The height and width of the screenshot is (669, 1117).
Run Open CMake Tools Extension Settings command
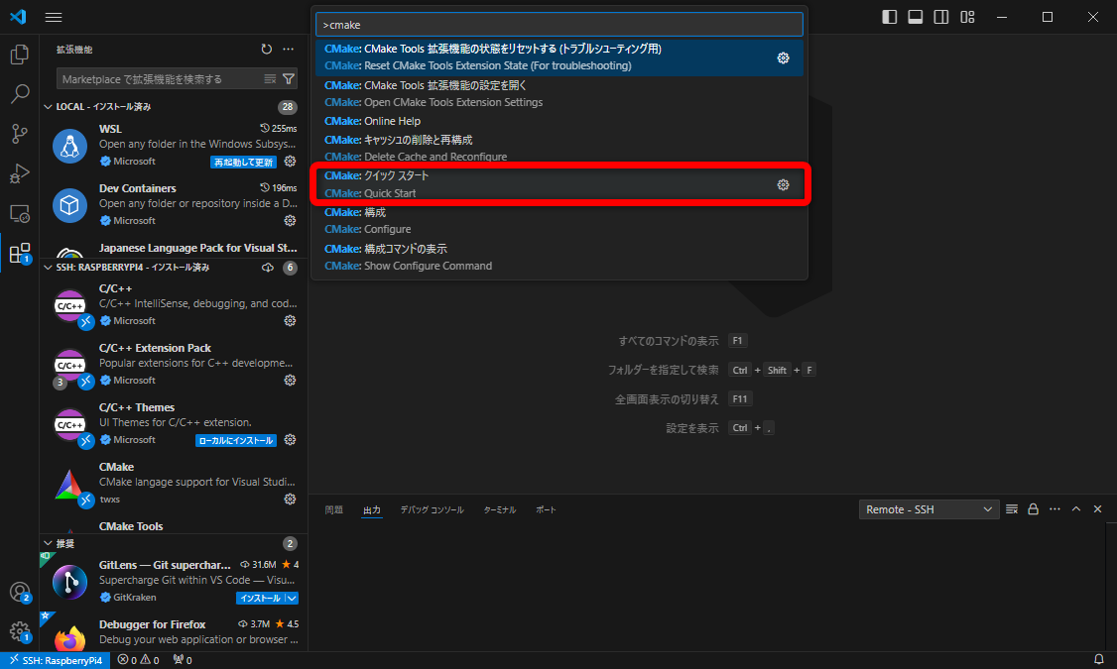tap(559, 93)
